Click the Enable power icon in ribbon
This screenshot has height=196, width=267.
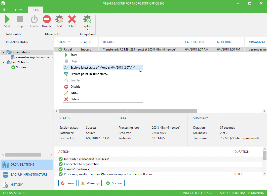click(x=34, y=19)
